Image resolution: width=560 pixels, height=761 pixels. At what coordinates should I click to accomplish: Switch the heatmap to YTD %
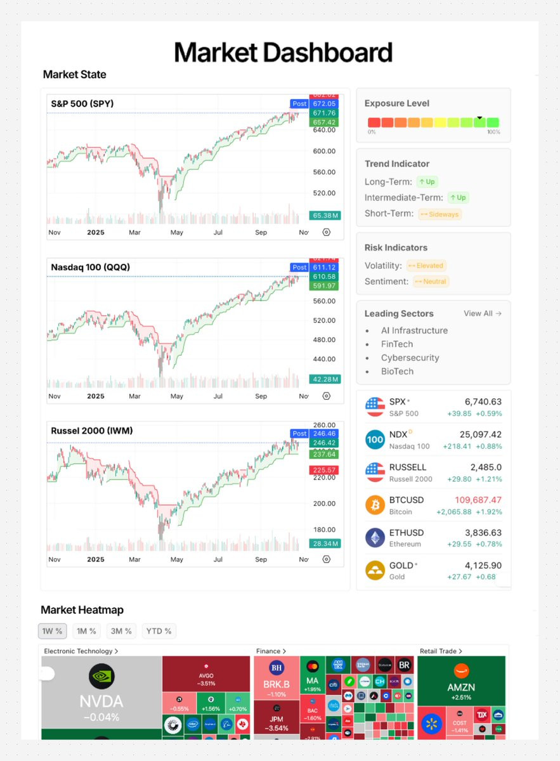click(x=159, y=631)
